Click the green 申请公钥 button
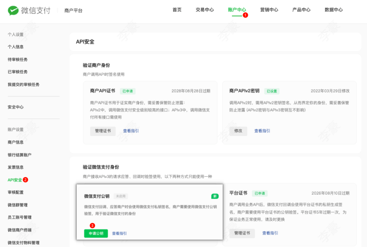This screenshot has height=247, width=367. pos(96,233)
